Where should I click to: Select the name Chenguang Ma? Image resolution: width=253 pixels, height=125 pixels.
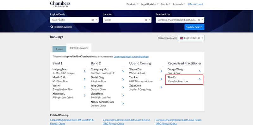tap(99, 69)
